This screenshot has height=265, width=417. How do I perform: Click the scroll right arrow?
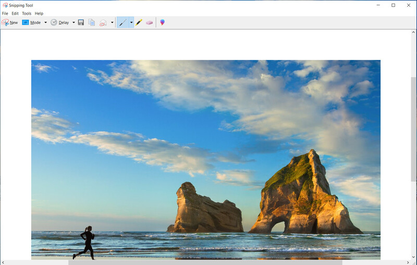pos(408,262)
